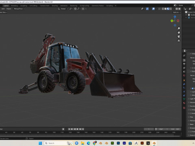
Task: Open Illustrator from the taskbar
Action: (x=142, y=143)
